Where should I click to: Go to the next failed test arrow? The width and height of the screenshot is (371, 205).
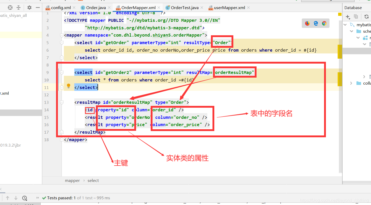point(16,198)
